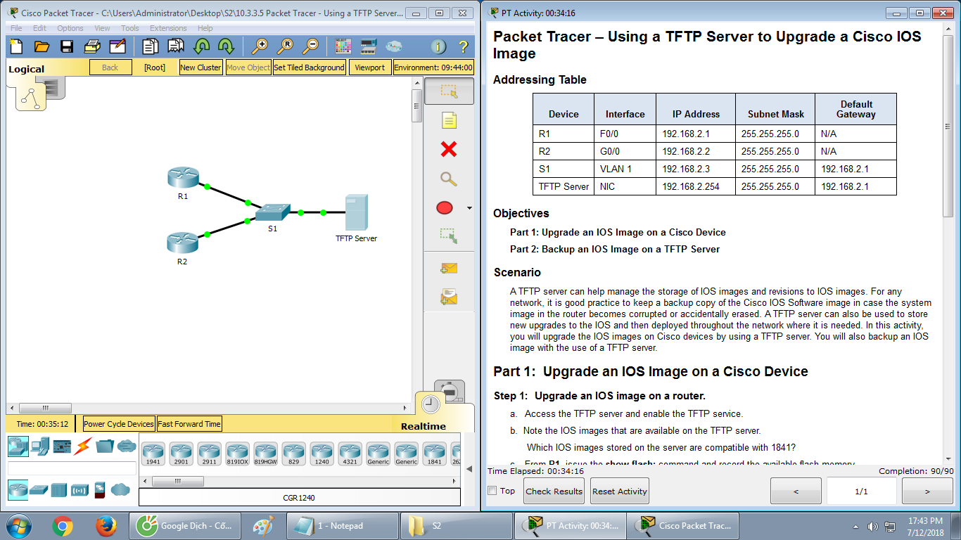Open the Edit menu
This screenshot has height=540, width=961.
(x=39, y=28)
